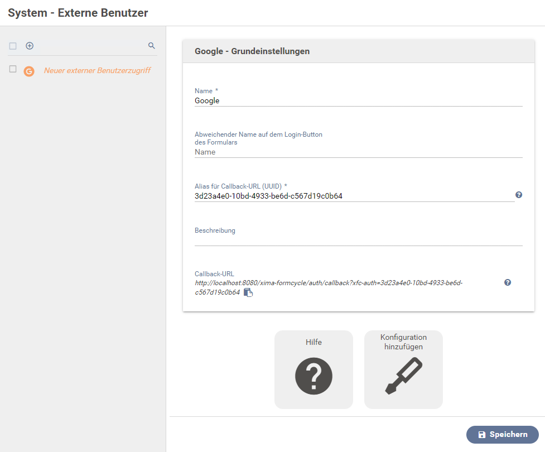Show help tooltip next to Callback-URL

tap(508, 282)
